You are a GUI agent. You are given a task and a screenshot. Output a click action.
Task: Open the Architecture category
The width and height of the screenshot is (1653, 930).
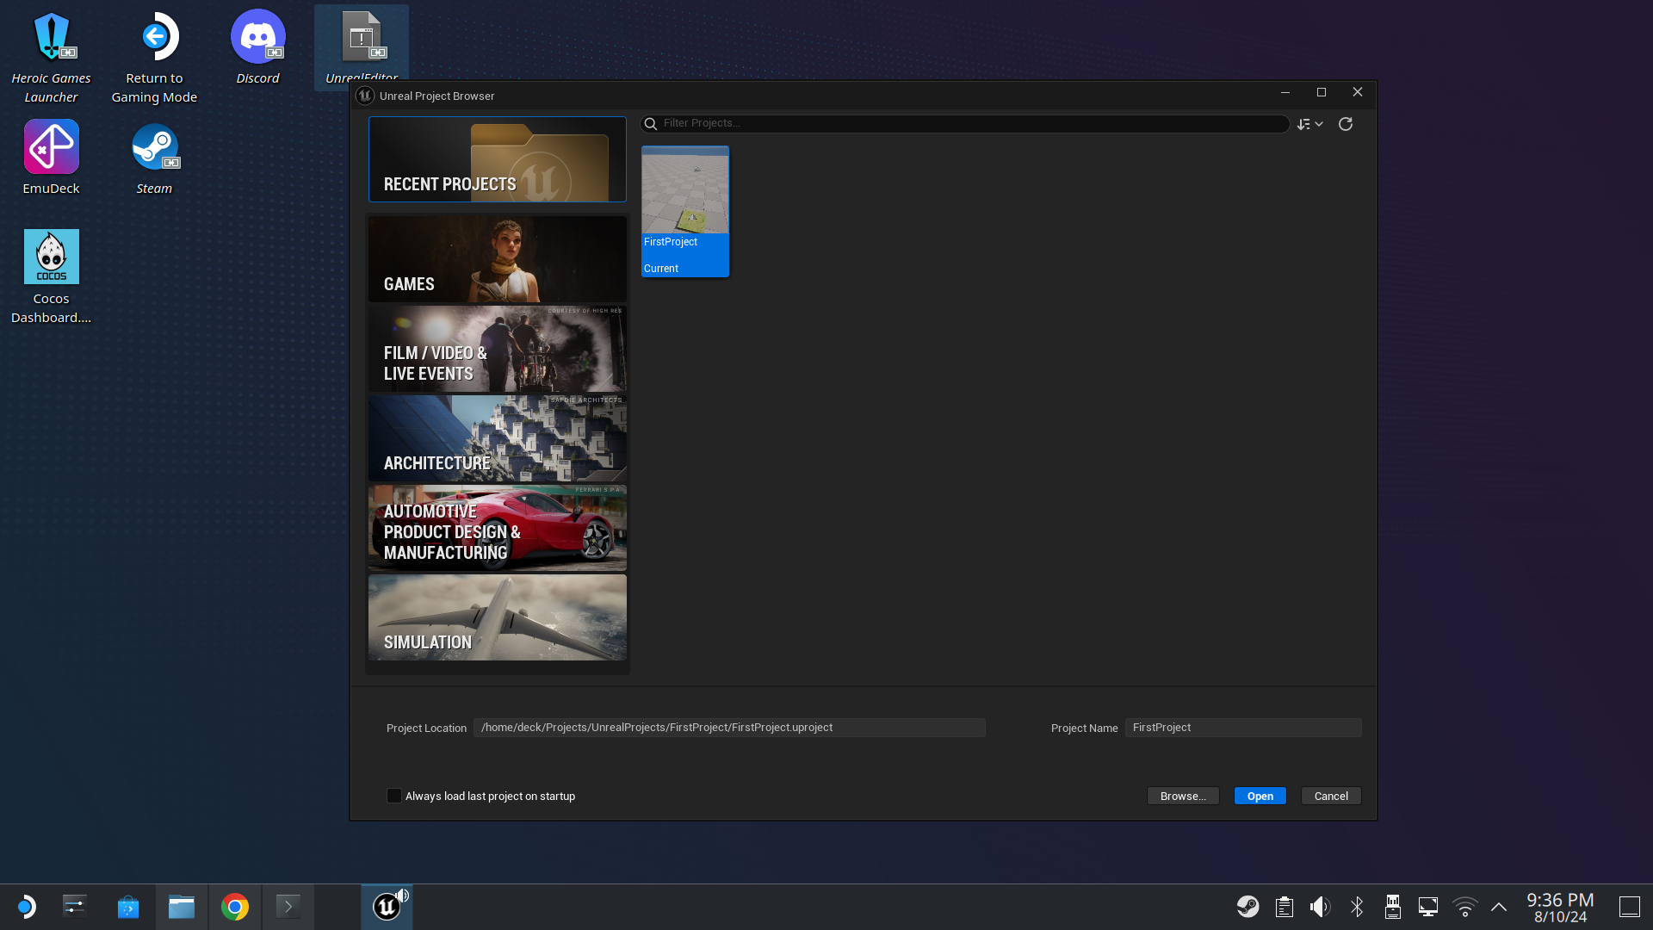tap(497, 438)
